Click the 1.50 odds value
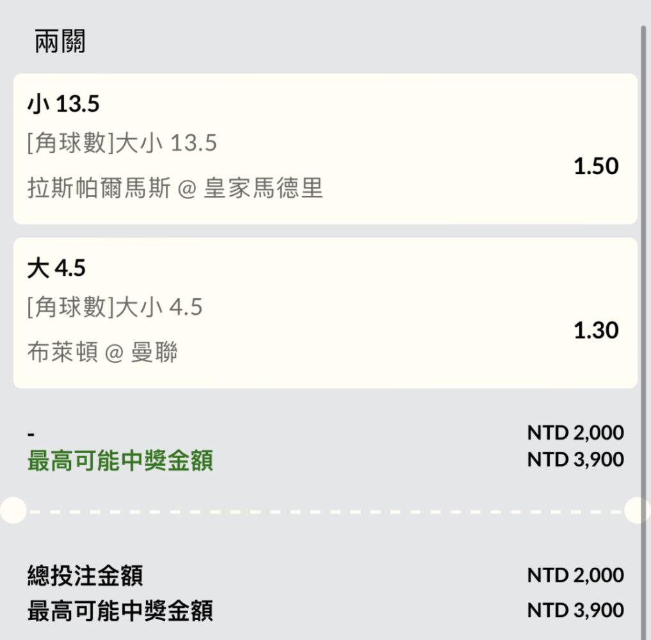This screenshot has height=640, width=651. pyautogui.click(x=596, y=166)
